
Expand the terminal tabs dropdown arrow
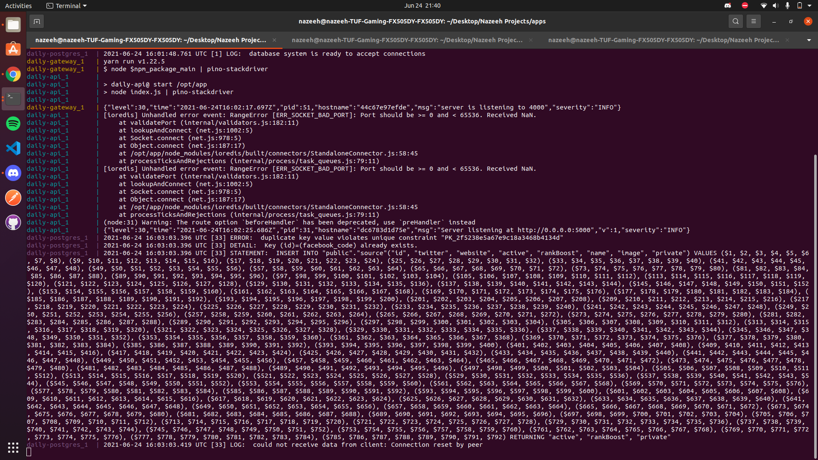pyautogui.click(x=809, y=40)
